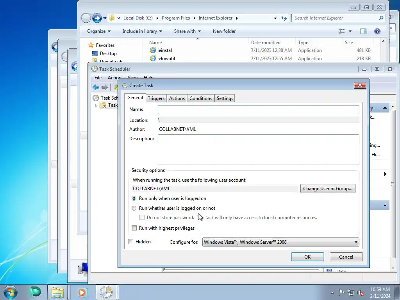The image size is (400, 300).
Task: Toggle the Explorer preview pane icon
Action: pyautogui.click(x=363, y=31)
